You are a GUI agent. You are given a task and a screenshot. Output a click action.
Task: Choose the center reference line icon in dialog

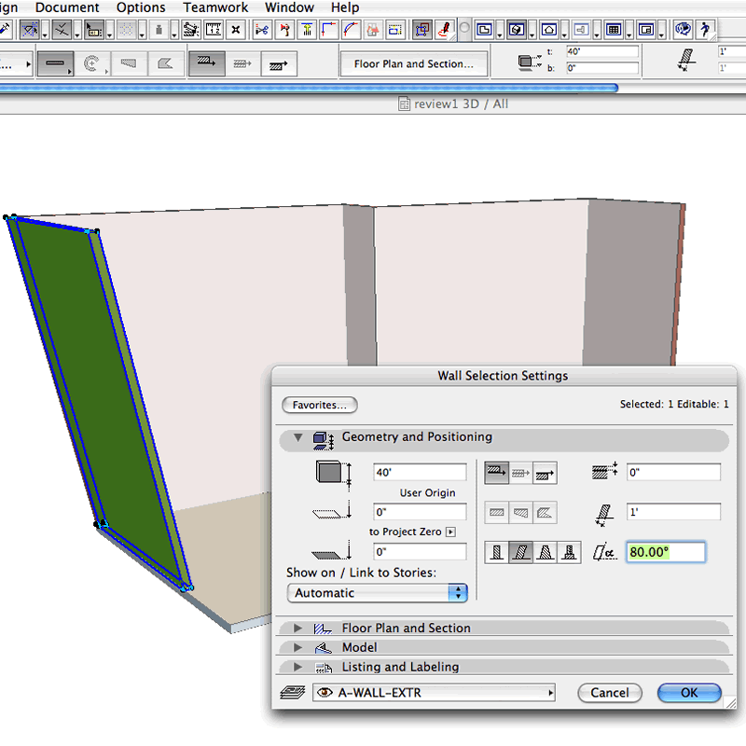tap(521, 474)
